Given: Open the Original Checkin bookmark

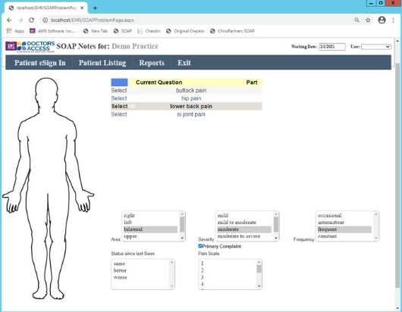Looking at the screenshot, I should [x=185, y=31].
